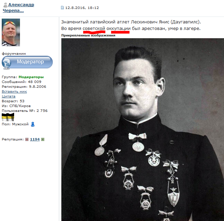Screen dimensions: 224x221
Task: Click the post timestamp 12.8.2016, 18:12
Action: pyautogui.click(x=82, y=8)
